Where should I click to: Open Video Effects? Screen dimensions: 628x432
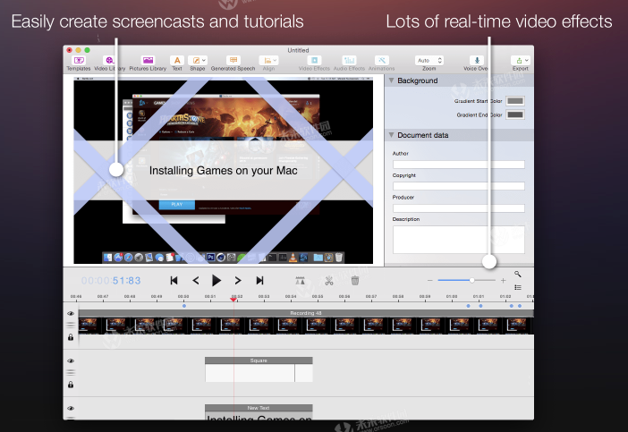[314, 61]
